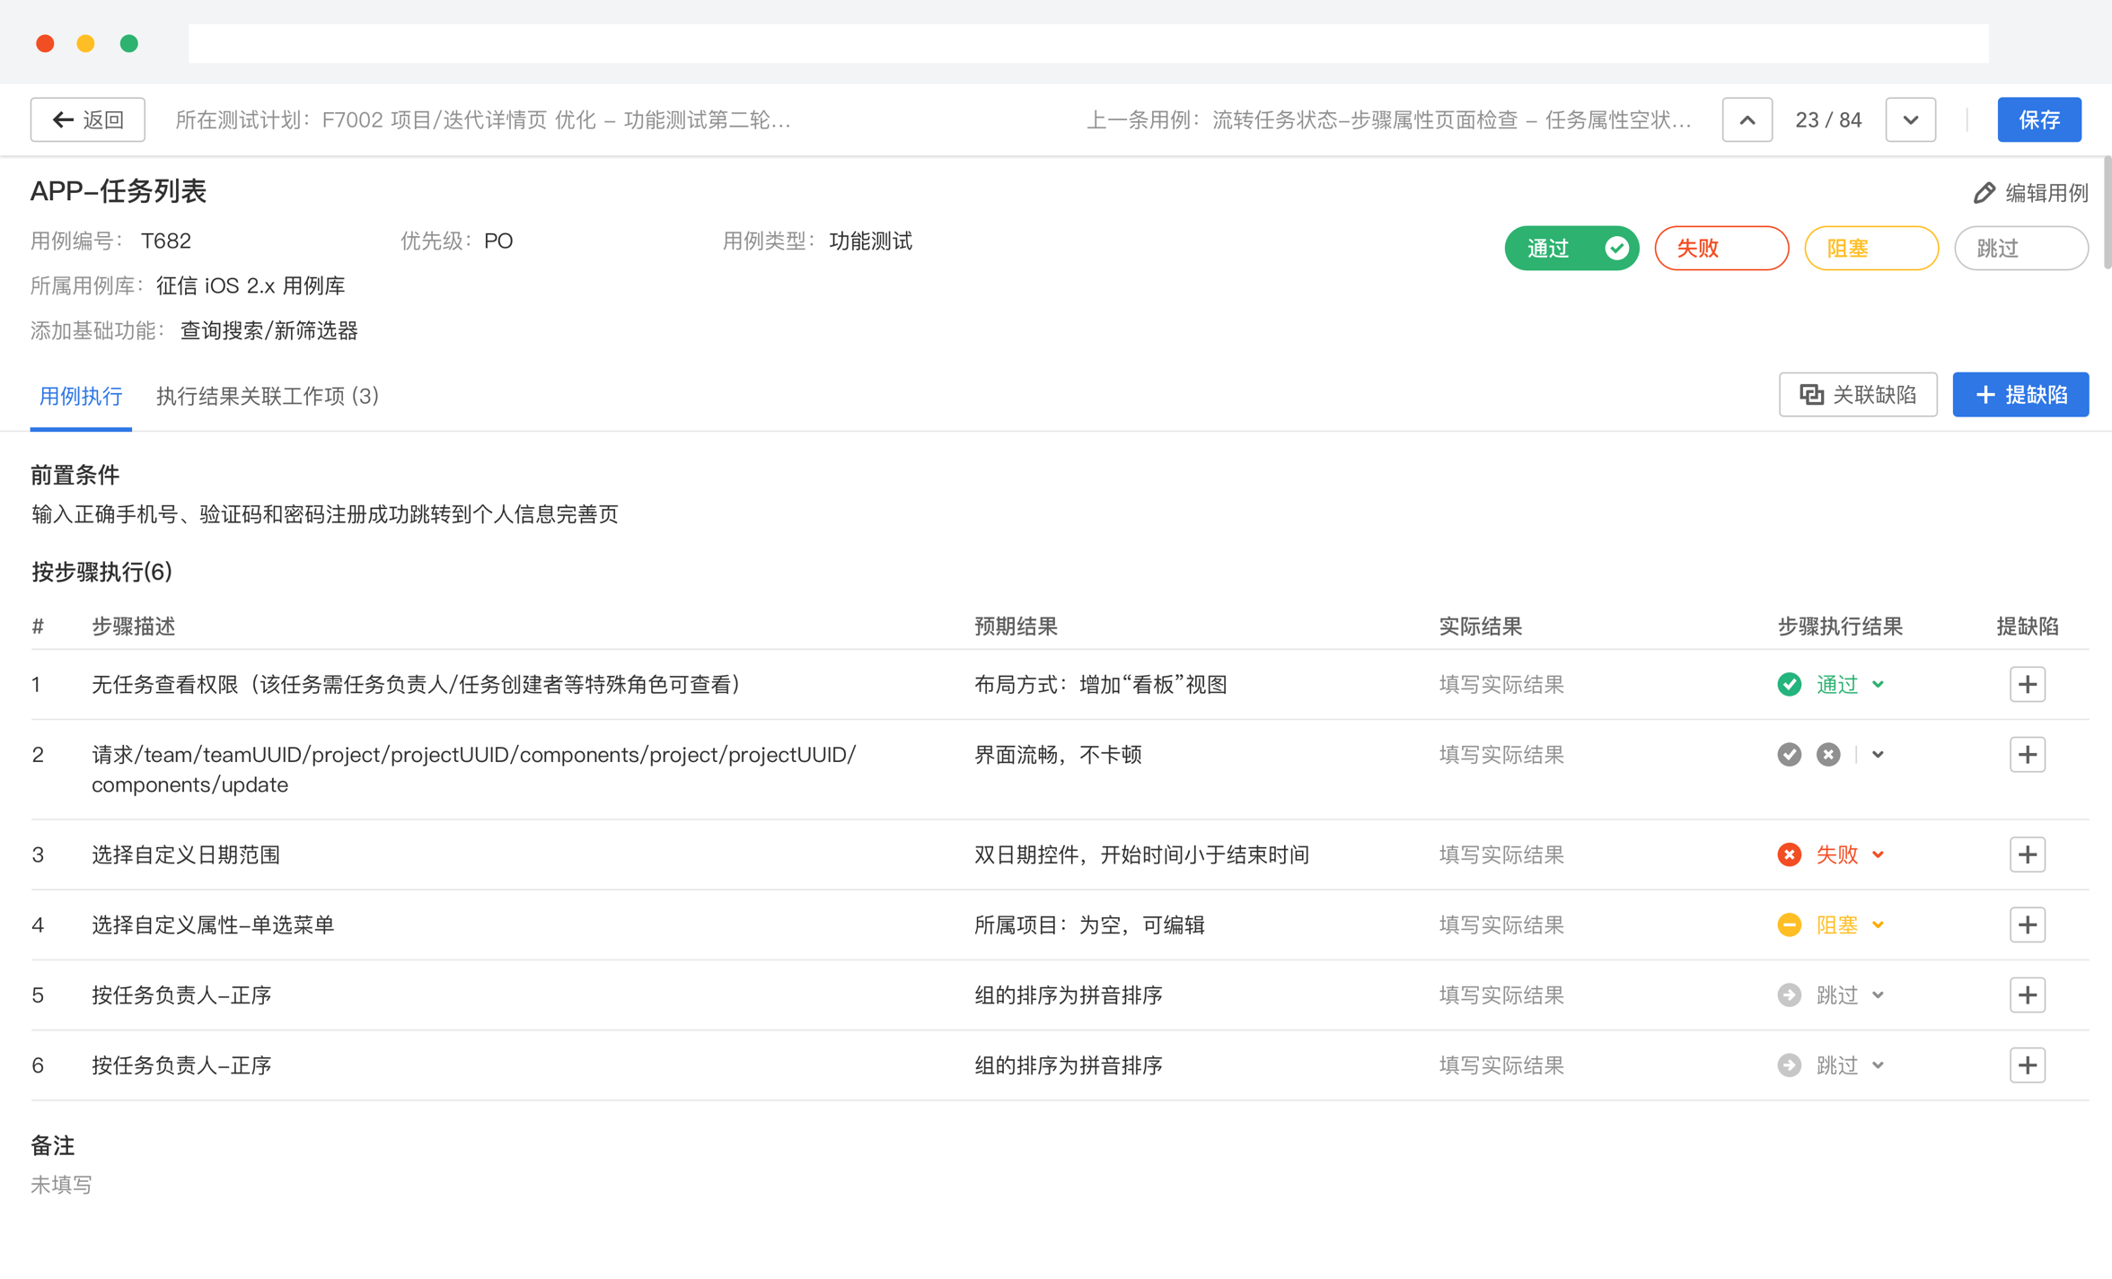Click the 关联缺陷 link icon button
This screenshot has height=1279, width=2112.
[1812, 394]
